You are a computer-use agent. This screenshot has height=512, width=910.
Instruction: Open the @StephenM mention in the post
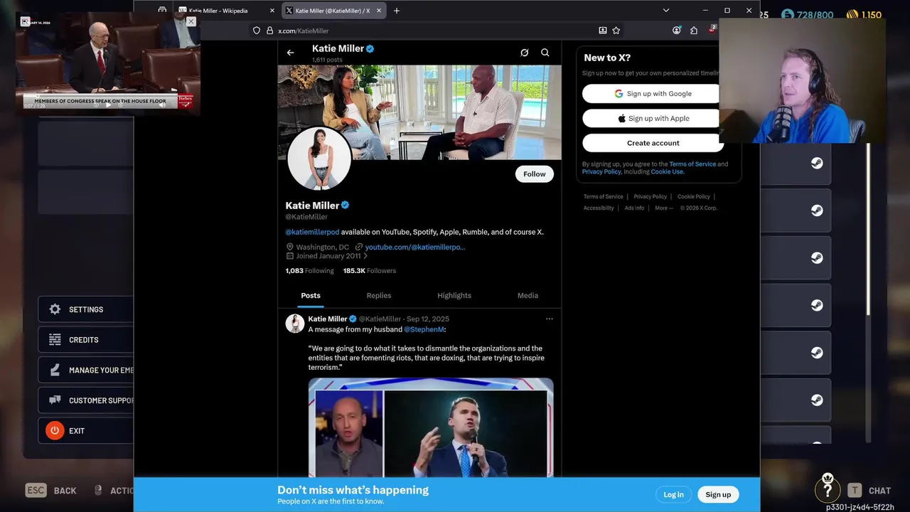424,330
